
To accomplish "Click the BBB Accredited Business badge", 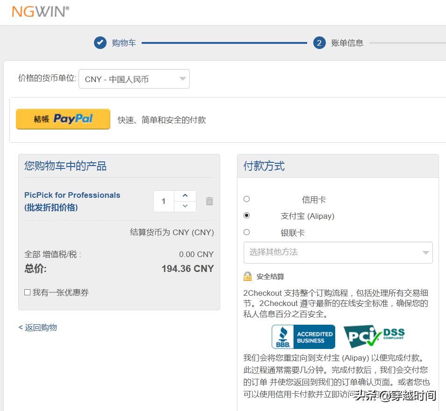I will 303,336.
